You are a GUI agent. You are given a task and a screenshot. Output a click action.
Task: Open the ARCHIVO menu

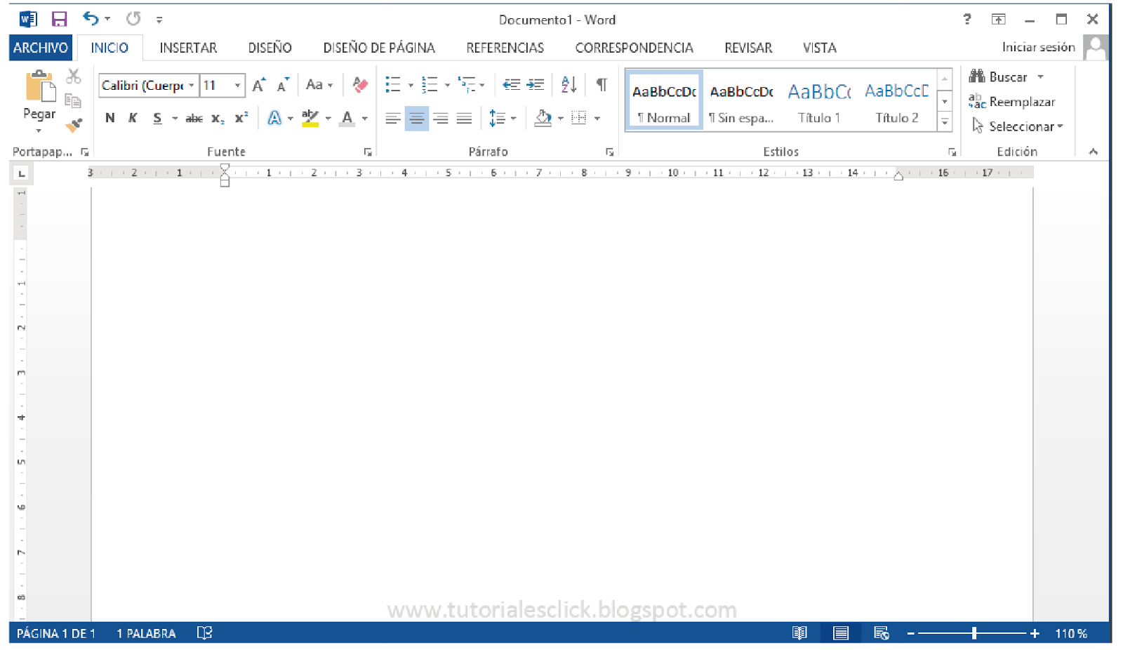[x=39, y=48]
